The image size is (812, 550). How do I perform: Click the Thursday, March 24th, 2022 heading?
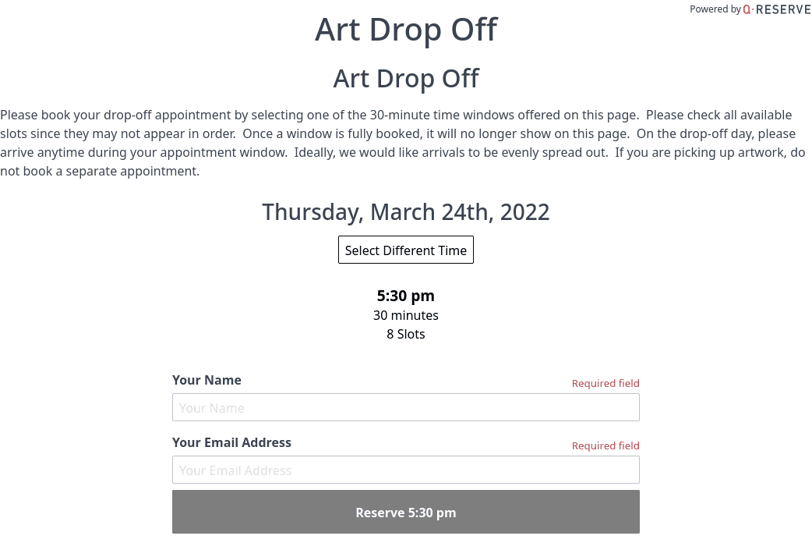click(x=406, y=212)
